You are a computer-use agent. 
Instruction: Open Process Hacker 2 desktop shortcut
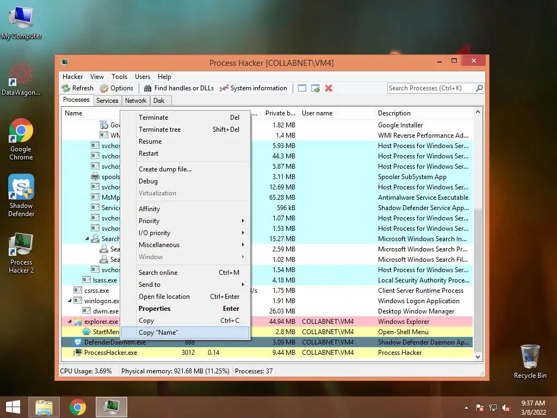pos(21,253)
